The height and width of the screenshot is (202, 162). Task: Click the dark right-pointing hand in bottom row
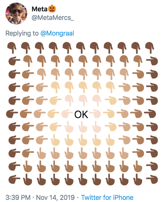[152, 179]
